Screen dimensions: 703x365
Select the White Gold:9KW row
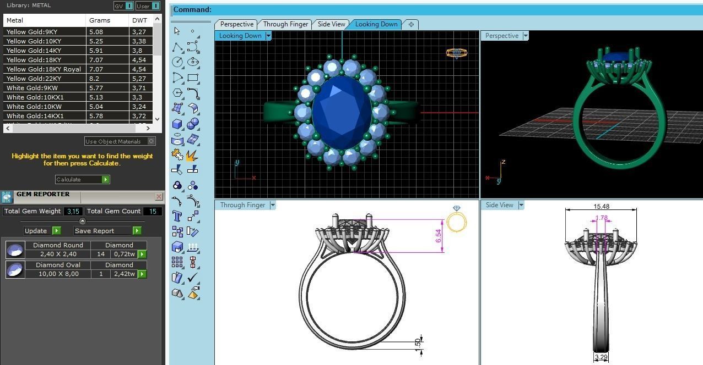click(78, 88)
